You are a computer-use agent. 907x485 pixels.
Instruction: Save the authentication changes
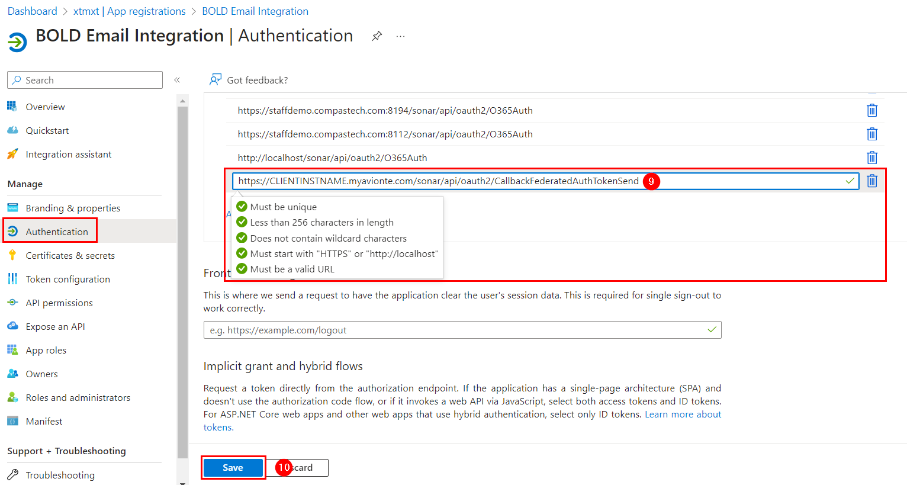pyautogui.click(x=233, y=467)
